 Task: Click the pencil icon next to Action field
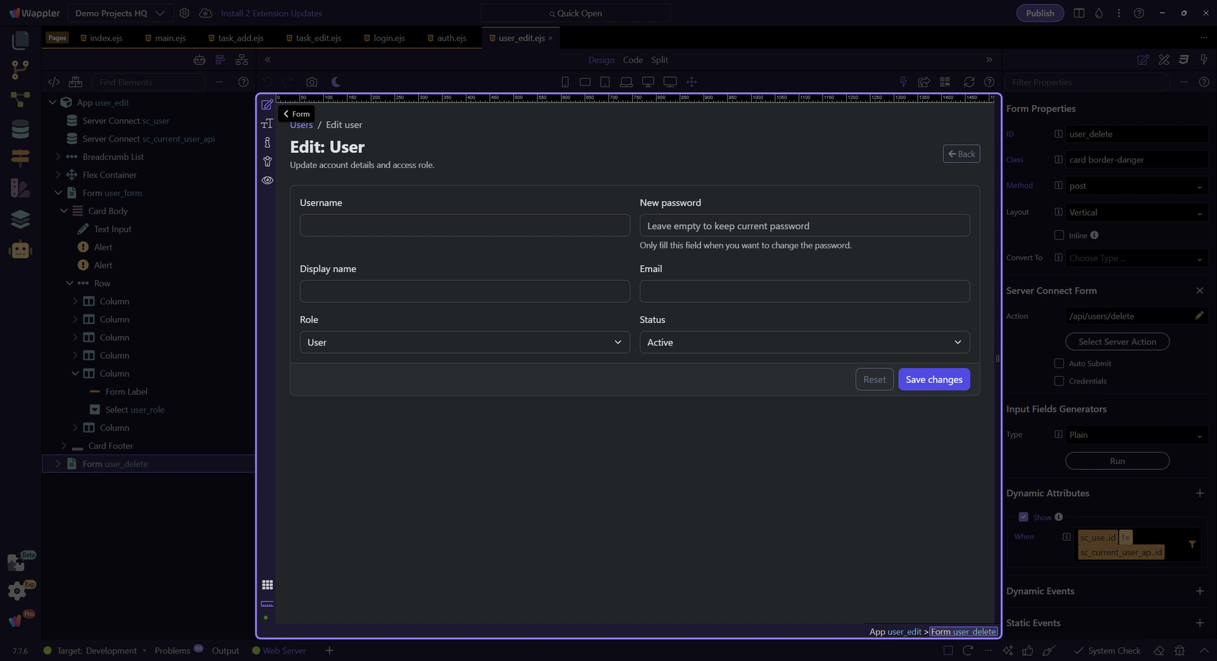coord(1199,316)
